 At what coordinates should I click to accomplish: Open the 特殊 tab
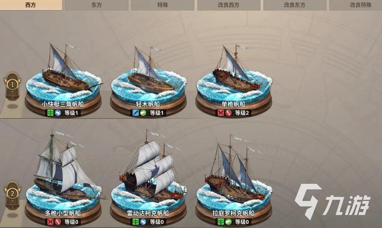pyautogui.click(x=163, y=5)
